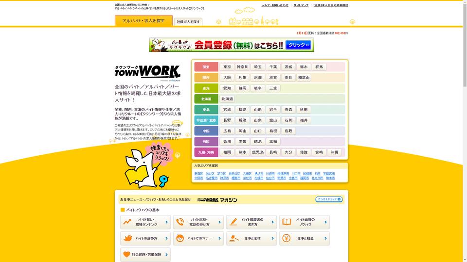Open 北九州市 popular area link
The height and width of the screenshot is (262, 467).
(x=318, y=178)
